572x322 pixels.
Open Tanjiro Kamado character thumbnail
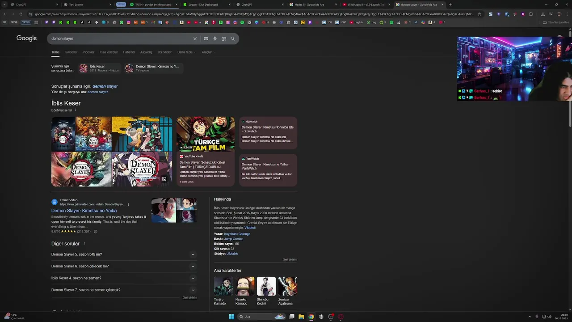pos(223,286)
